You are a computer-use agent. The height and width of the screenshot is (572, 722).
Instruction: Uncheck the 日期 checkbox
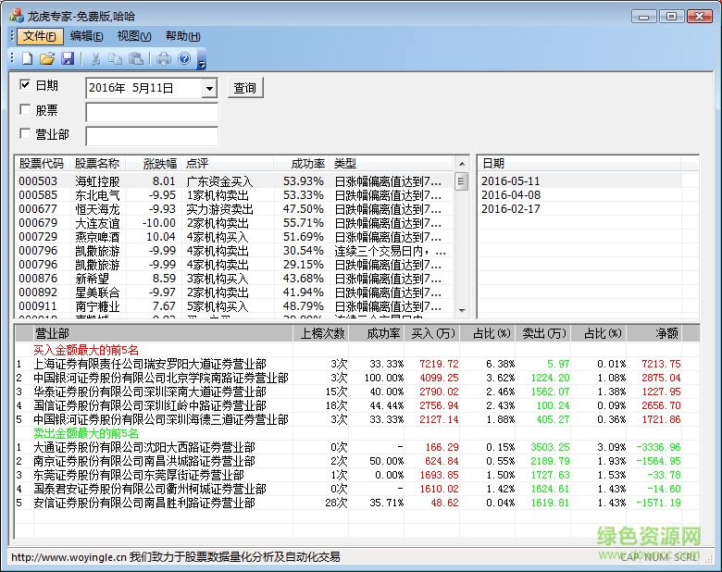(x=26, y=85)
